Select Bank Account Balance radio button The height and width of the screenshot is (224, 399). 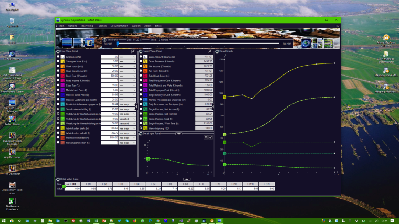tap(141, 57)
